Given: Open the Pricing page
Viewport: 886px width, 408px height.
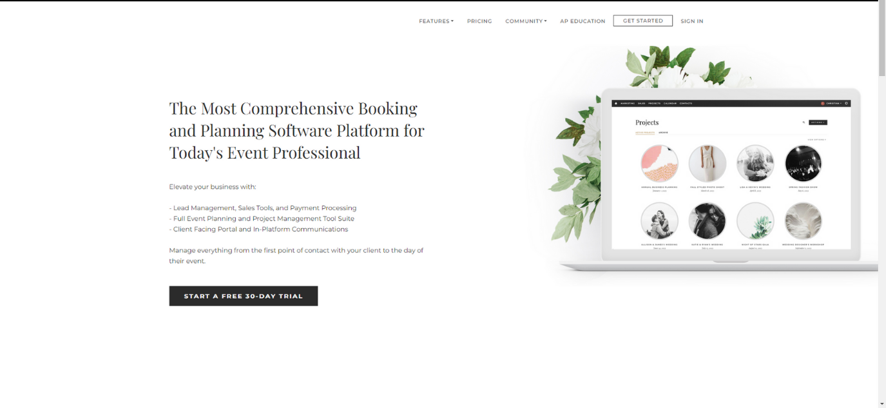Looking at the screenshot, I should click(x=479, y=21).
